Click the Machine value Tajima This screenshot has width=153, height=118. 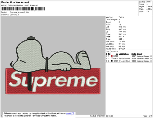point(121,17)
